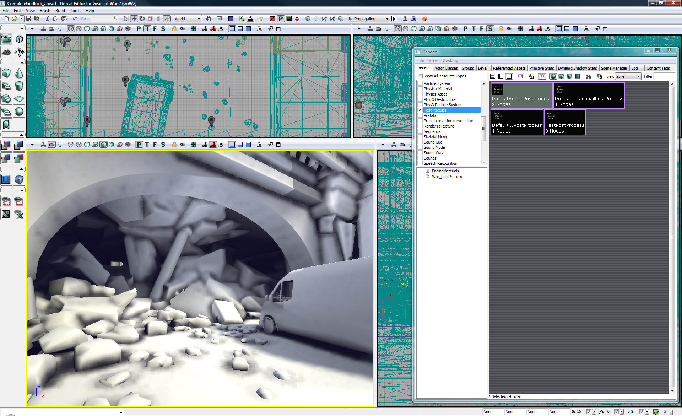Uncheck the PostProcess resource type
682x416 pixels.
pos(420,110)
